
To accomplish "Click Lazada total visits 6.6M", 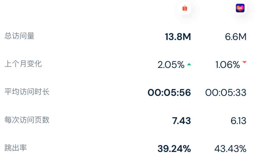I will [236, 37].
